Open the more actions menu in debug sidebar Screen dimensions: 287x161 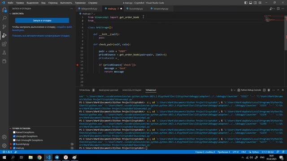tap(71, 8)
